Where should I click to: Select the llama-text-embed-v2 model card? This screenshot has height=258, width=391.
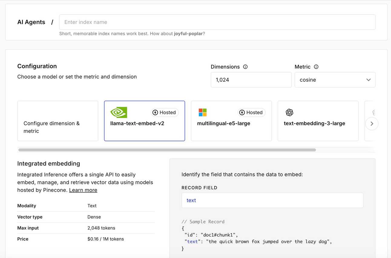coord(144,130)
